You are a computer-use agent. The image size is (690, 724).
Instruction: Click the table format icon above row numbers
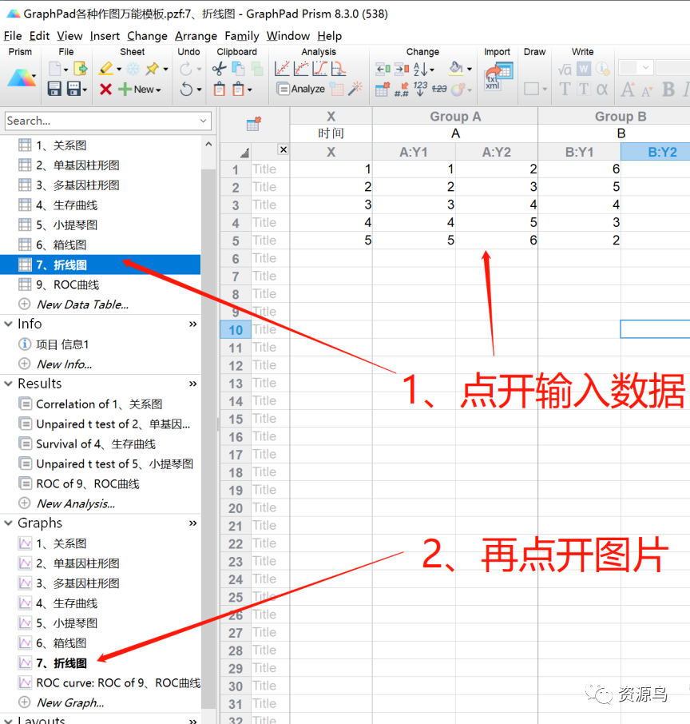pyautogui.click(x=254, y=124)
